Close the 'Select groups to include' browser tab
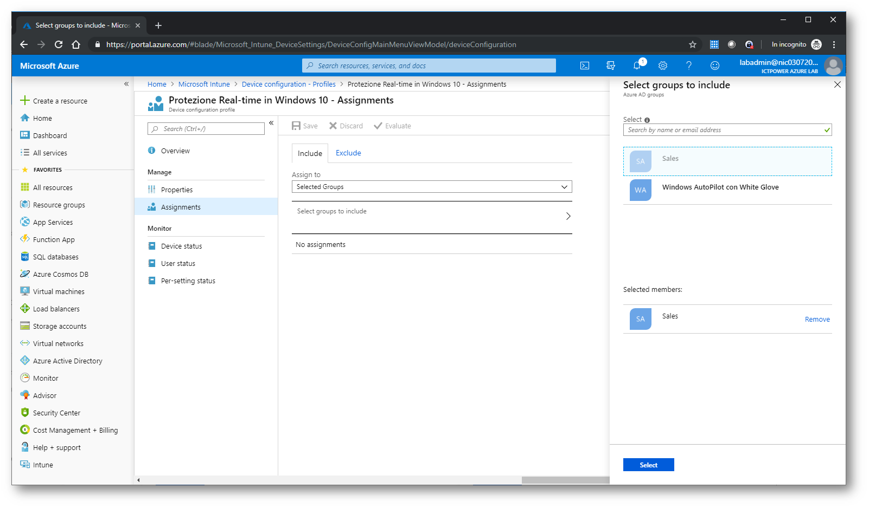869x508 pixels. 138,25
